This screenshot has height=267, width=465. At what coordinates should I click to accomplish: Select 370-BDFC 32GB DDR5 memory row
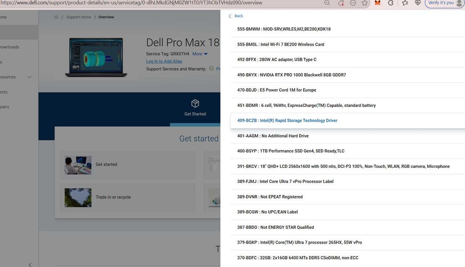click(347, 258)
